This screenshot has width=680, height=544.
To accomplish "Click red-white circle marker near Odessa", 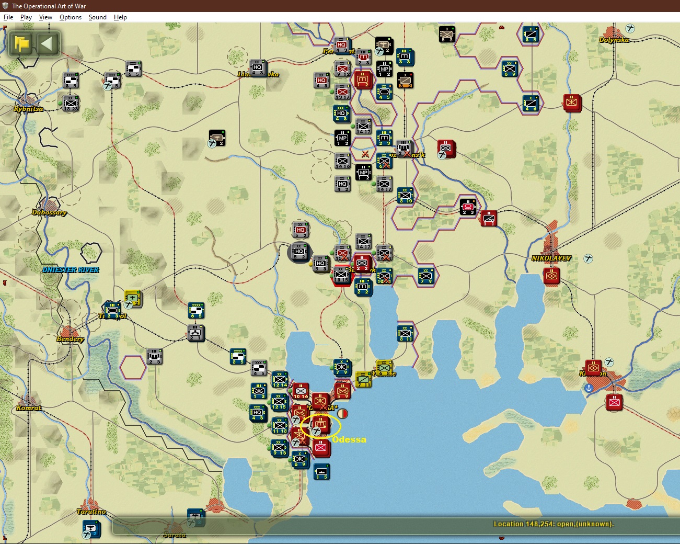I will [342, 414].
